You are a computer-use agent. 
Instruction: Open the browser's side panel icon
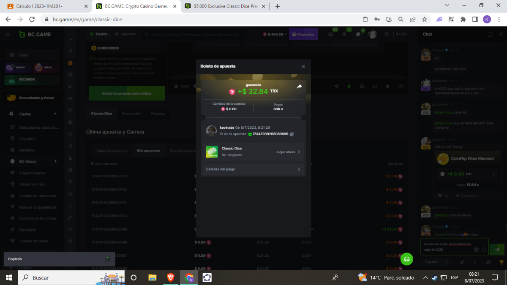point(475,19)
